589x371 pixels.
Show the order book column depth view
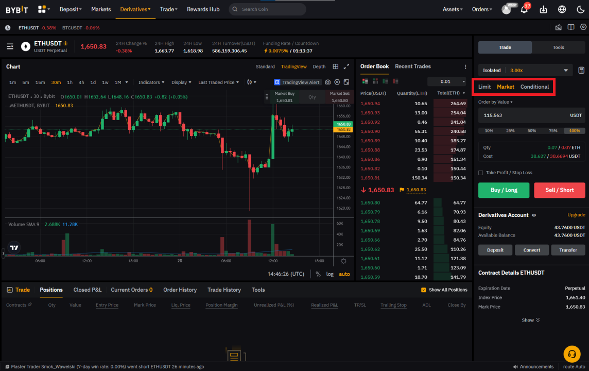(x=375, y=81)
